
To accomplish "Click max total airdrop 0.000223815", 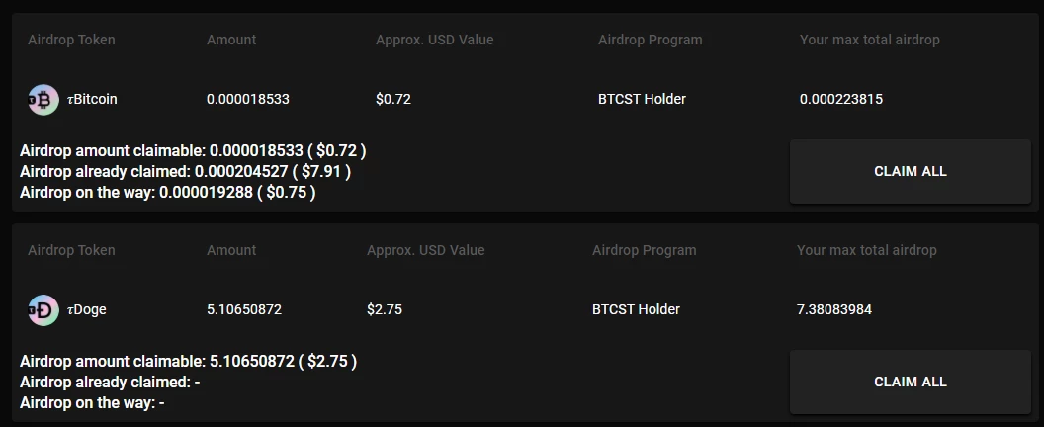I will pyautogui.click(x=841, y=99).
